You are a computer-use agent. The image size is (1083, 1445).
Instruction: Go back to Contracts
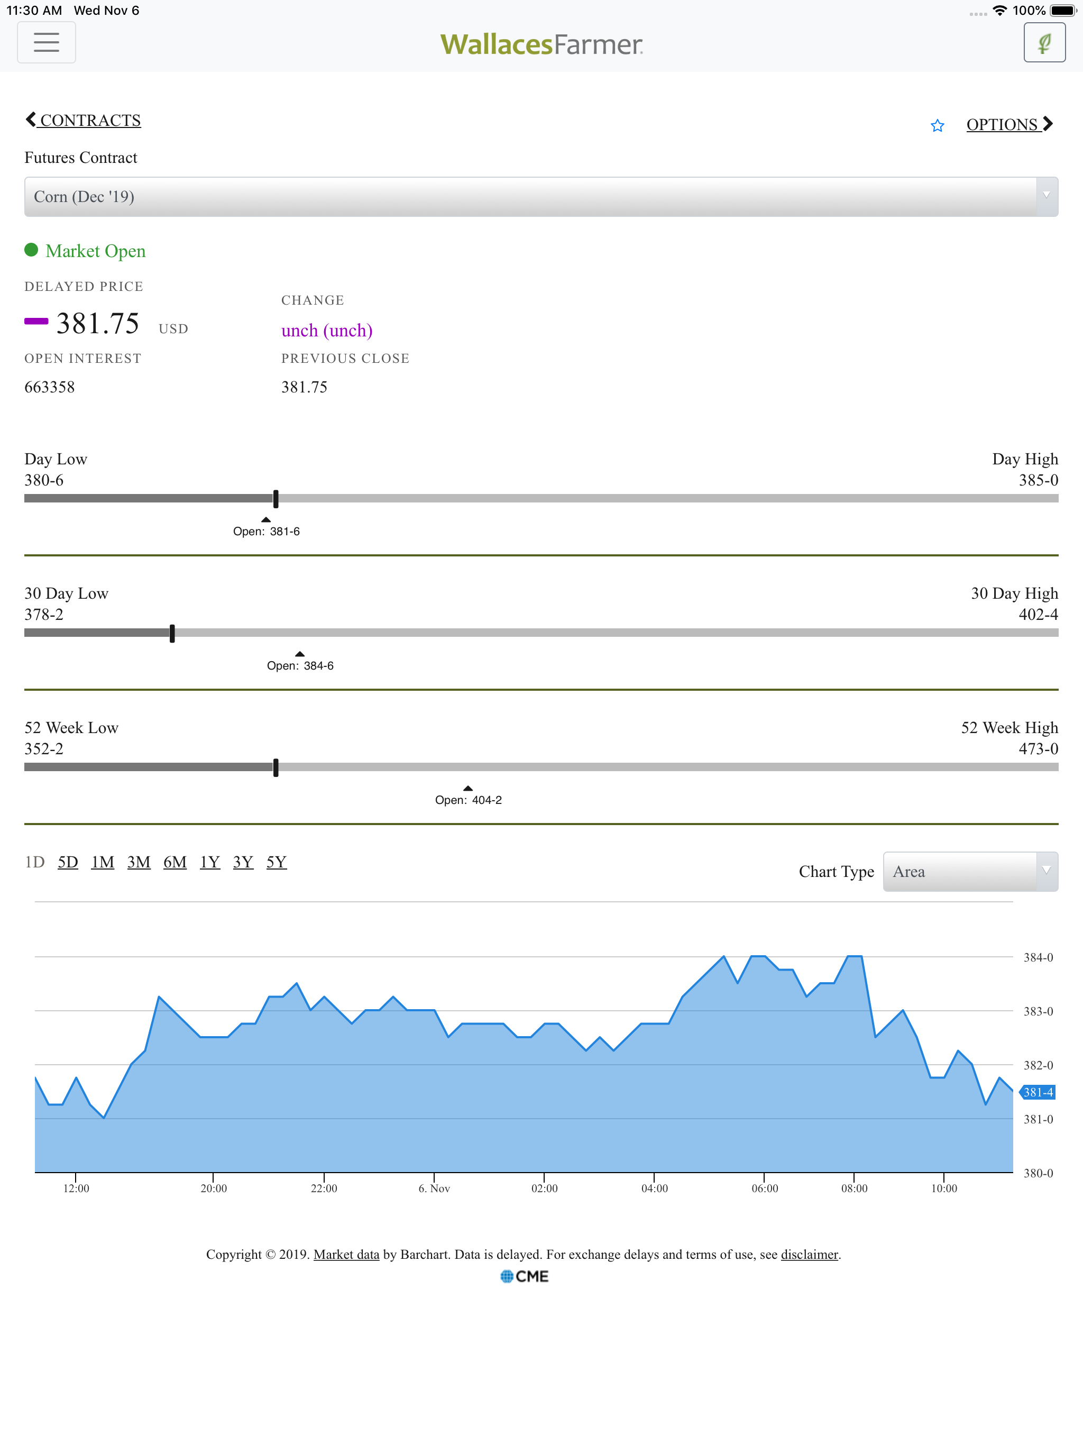coord(83,120)
